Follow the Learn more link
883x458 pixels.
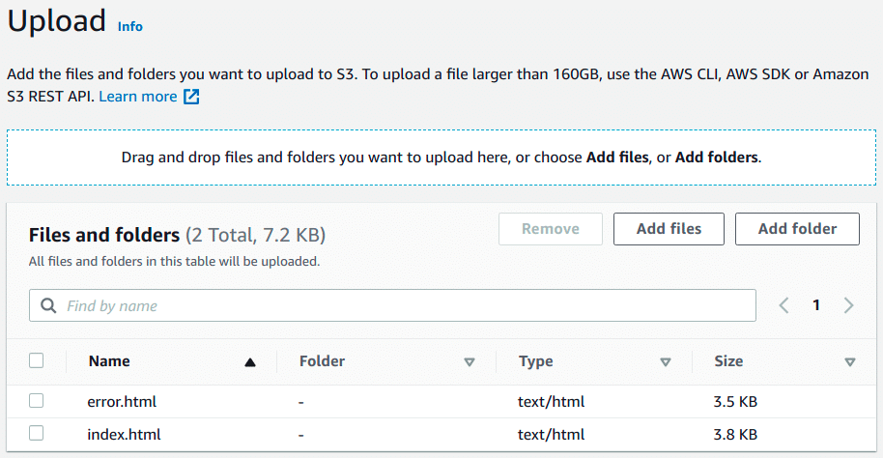pos(137,97)
